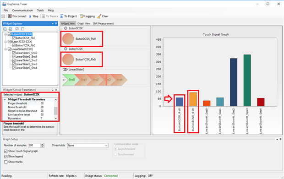The height and width of the screenshot is (179, 284).
Task: Increase Number of samples with stepper
Action: click(x=43, y=144)
